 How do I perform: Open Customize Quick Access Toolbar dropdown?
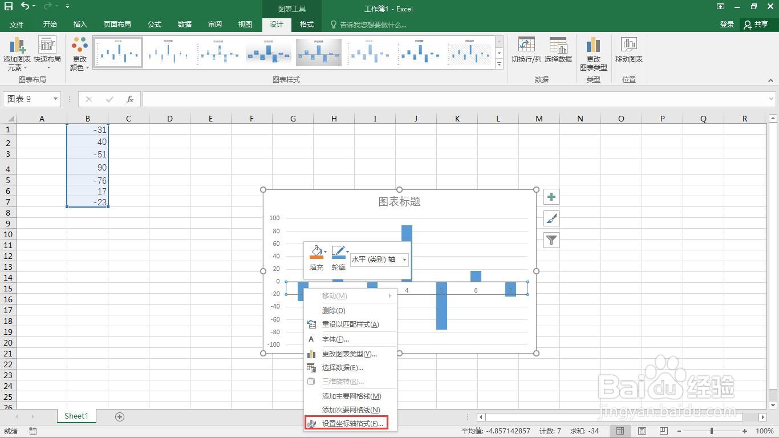[x=67, y=6]
